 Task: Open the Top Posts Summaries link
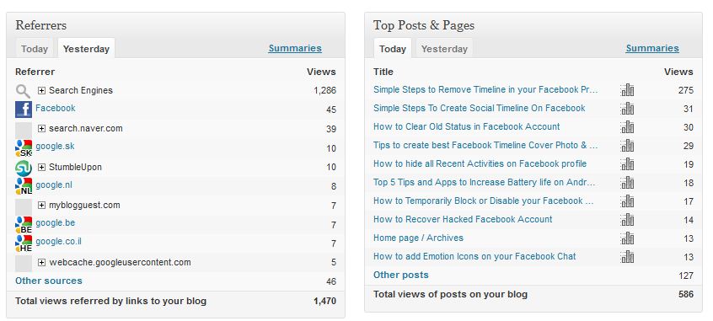(652, 48)
